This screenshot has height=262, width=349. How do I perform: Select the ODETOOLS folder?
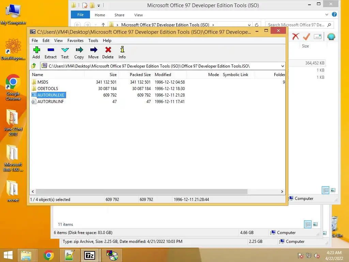tap(48, 88)
